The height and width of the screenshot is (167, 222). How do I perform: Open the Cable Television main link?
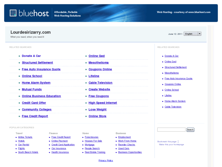point(100,83)
